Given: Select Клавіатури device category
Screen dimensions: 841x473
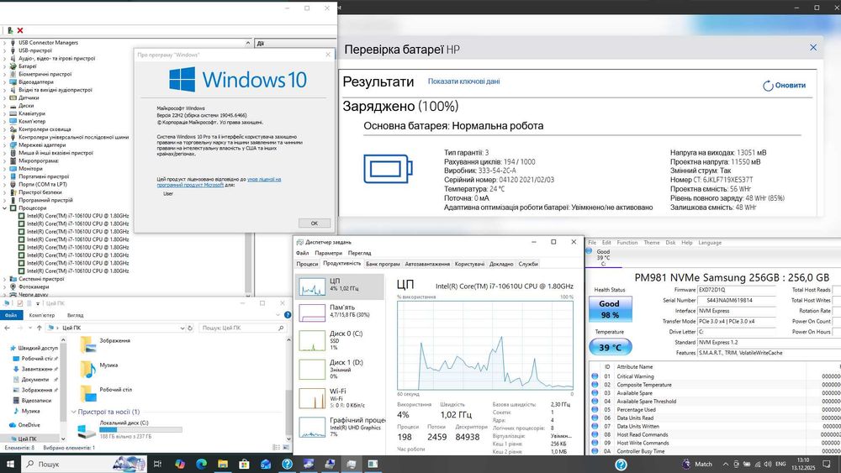Looking at the screenshot, I should click(32, 113).
